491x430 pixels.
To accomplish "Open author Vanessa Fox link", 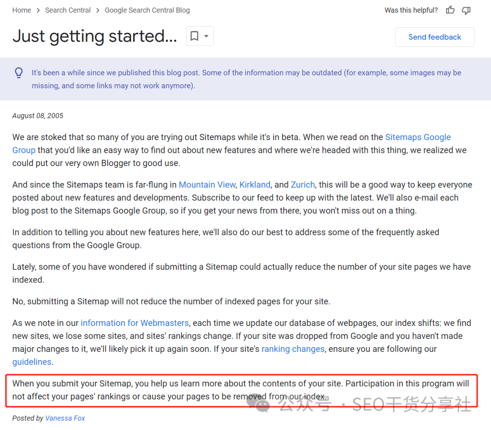I will coord(65,418).
